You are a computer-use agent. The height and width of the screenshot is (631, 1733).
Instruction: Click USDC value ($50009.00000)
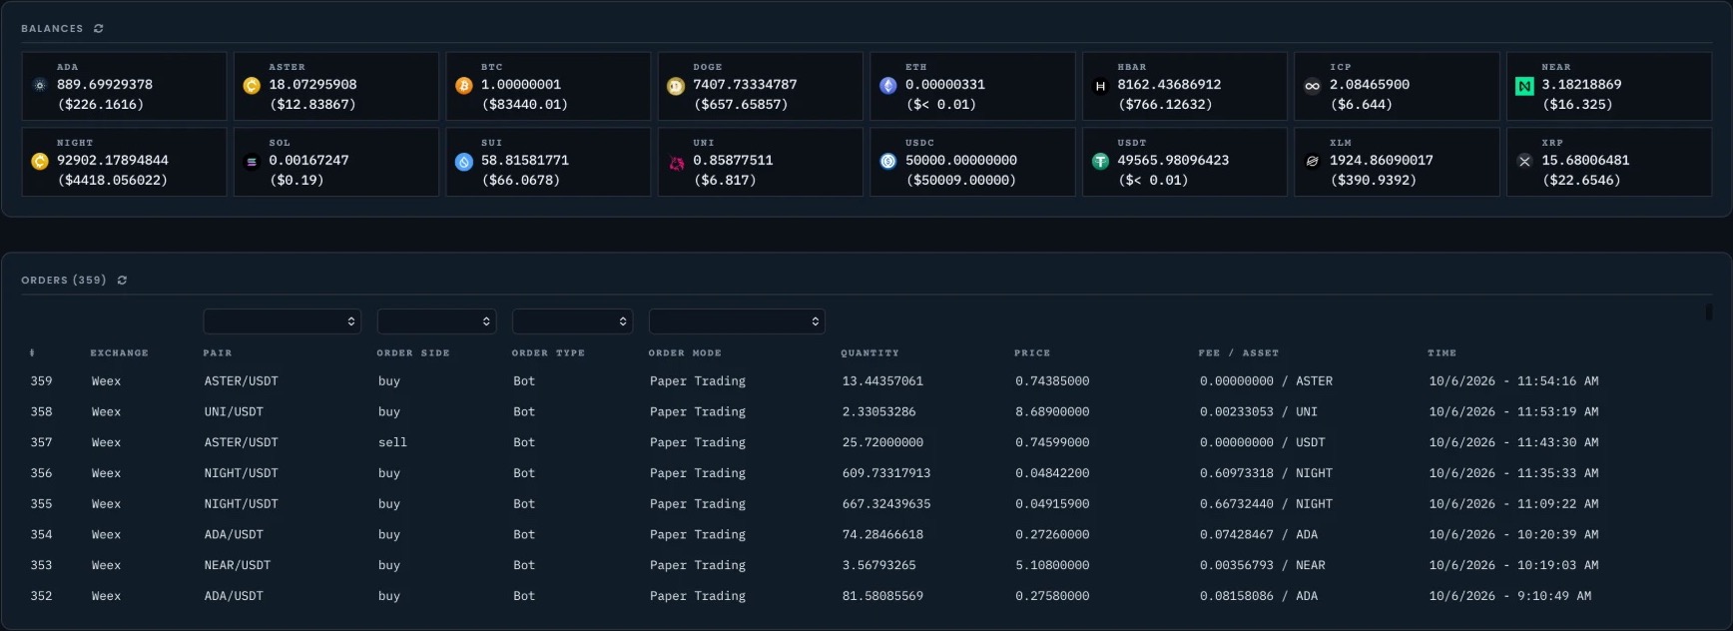click(x=961, y=181)
